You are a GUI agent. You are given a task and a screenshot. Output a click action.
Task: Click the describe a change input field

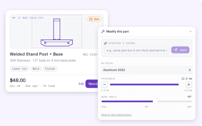pos(137,50)
